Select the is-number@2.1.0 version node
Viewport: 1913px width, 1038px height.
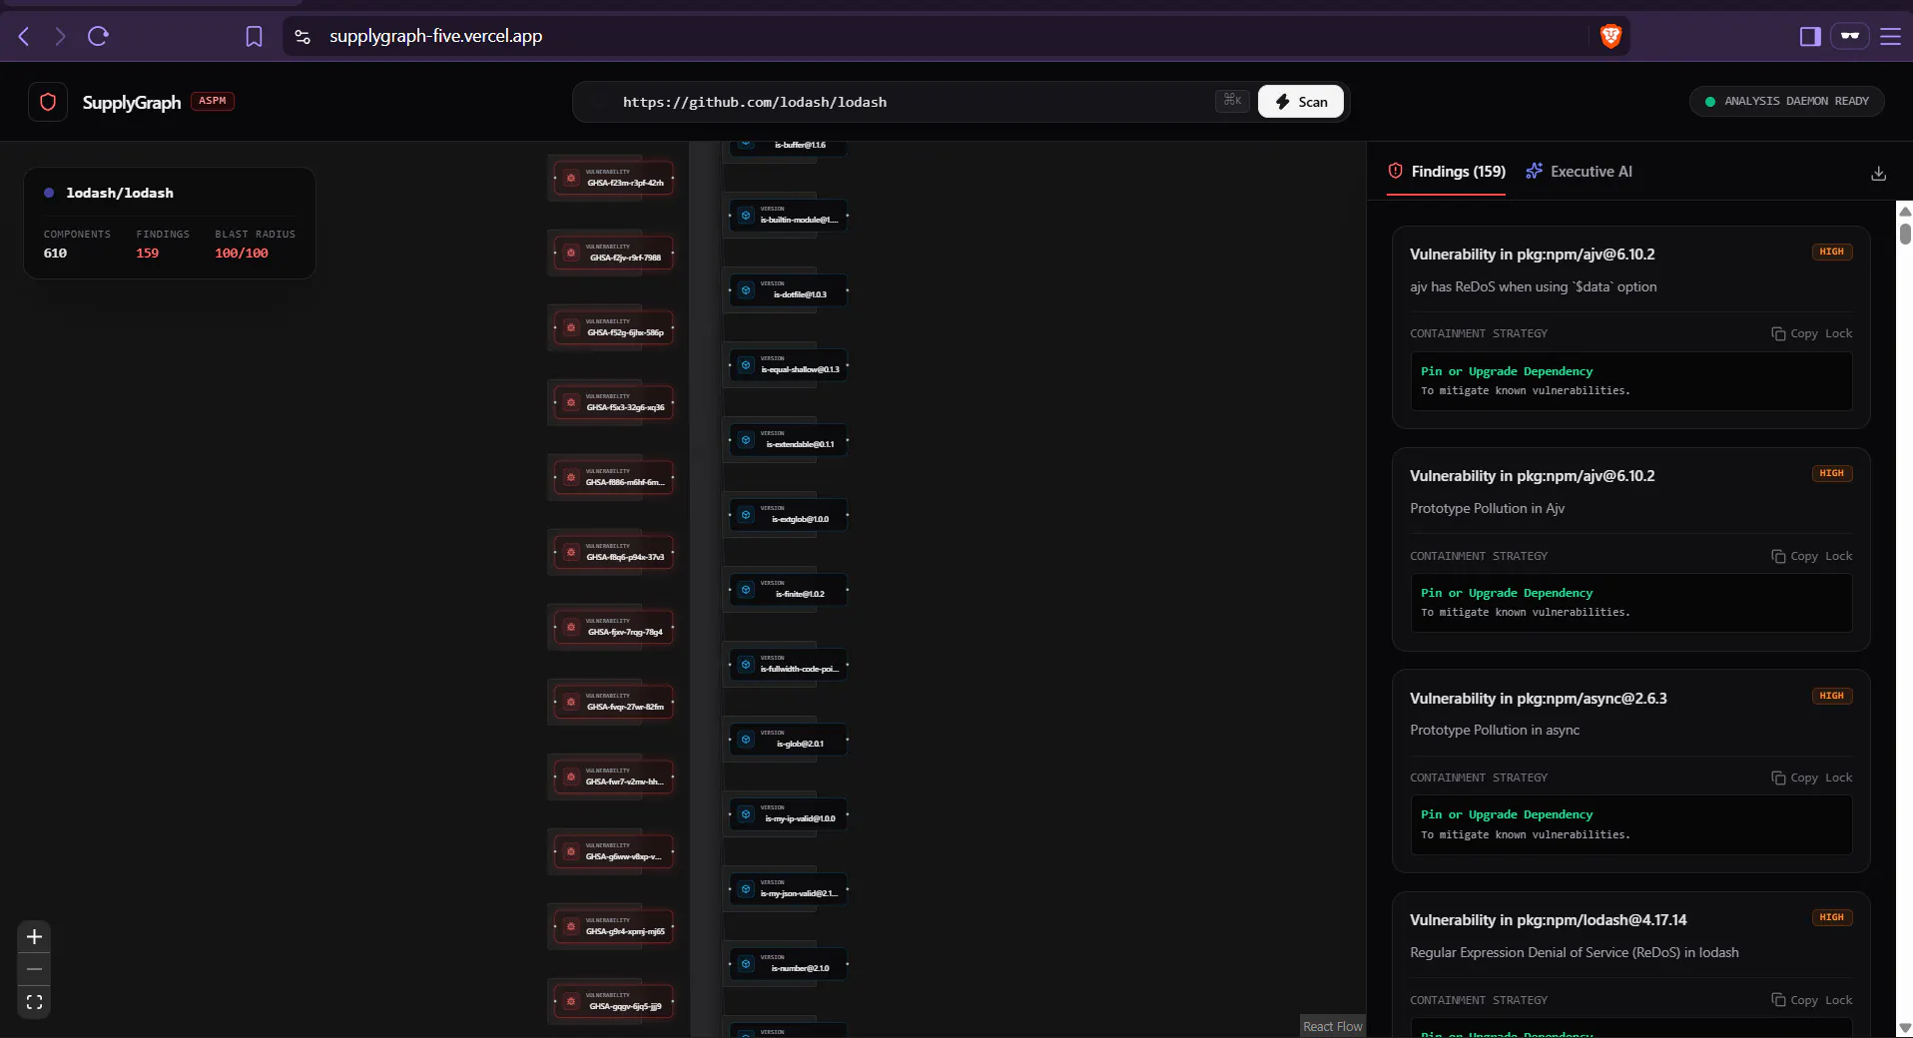click(x=789, y=964)
